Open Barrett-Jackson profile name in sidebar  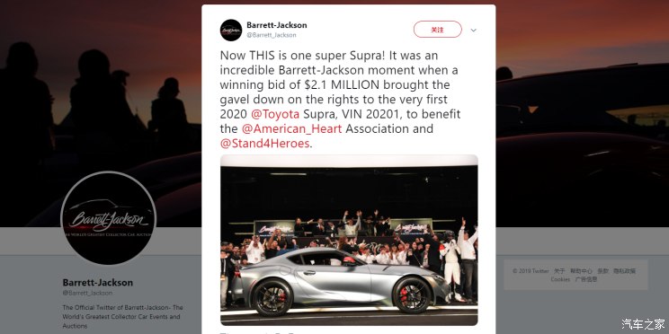point(98,283)
